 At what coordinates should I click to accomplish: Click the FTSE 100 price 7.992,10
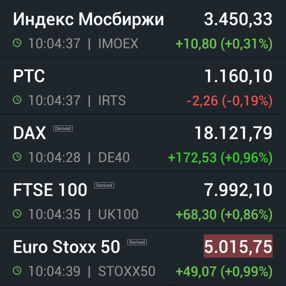[238, 190]
